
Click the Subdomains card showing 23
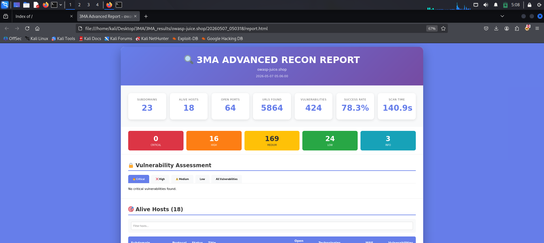[147, 106]
